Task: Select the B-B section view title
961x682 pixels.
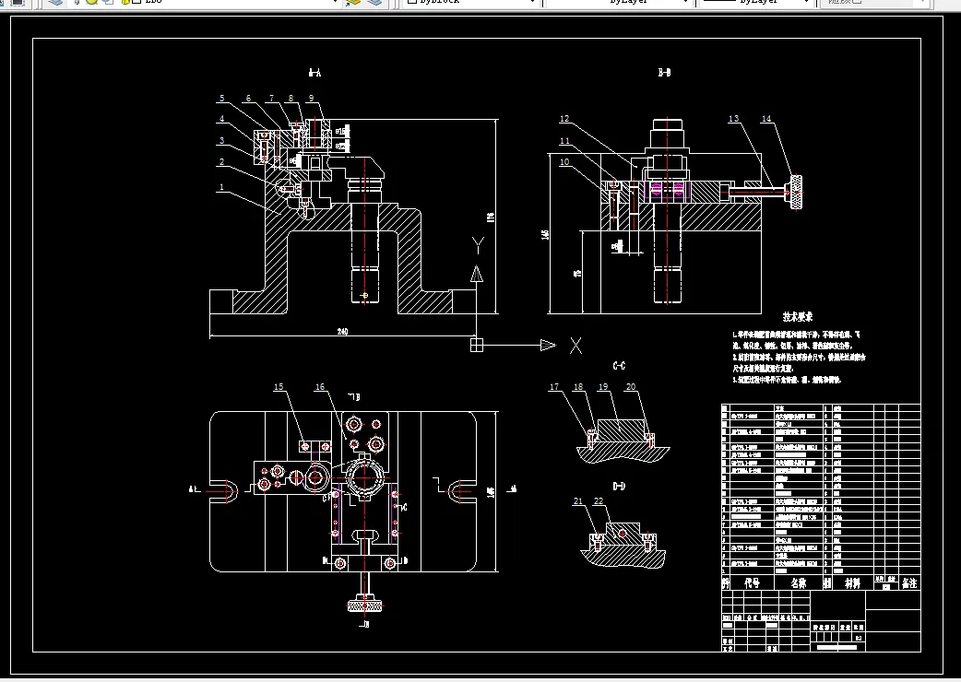Action: coord(664,73)
